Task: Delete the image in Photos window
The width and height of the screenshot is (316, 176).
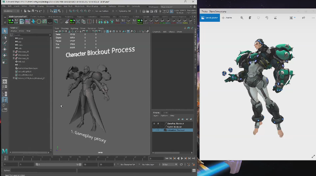Action: [x=250, y=18]
